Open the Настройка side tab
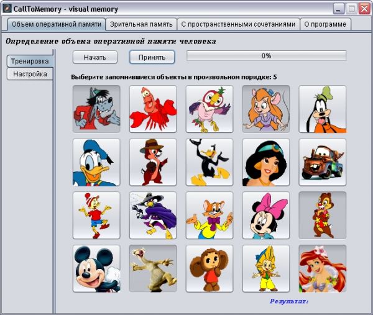Viewport: 373px width, 315px height. coord(30,74)
